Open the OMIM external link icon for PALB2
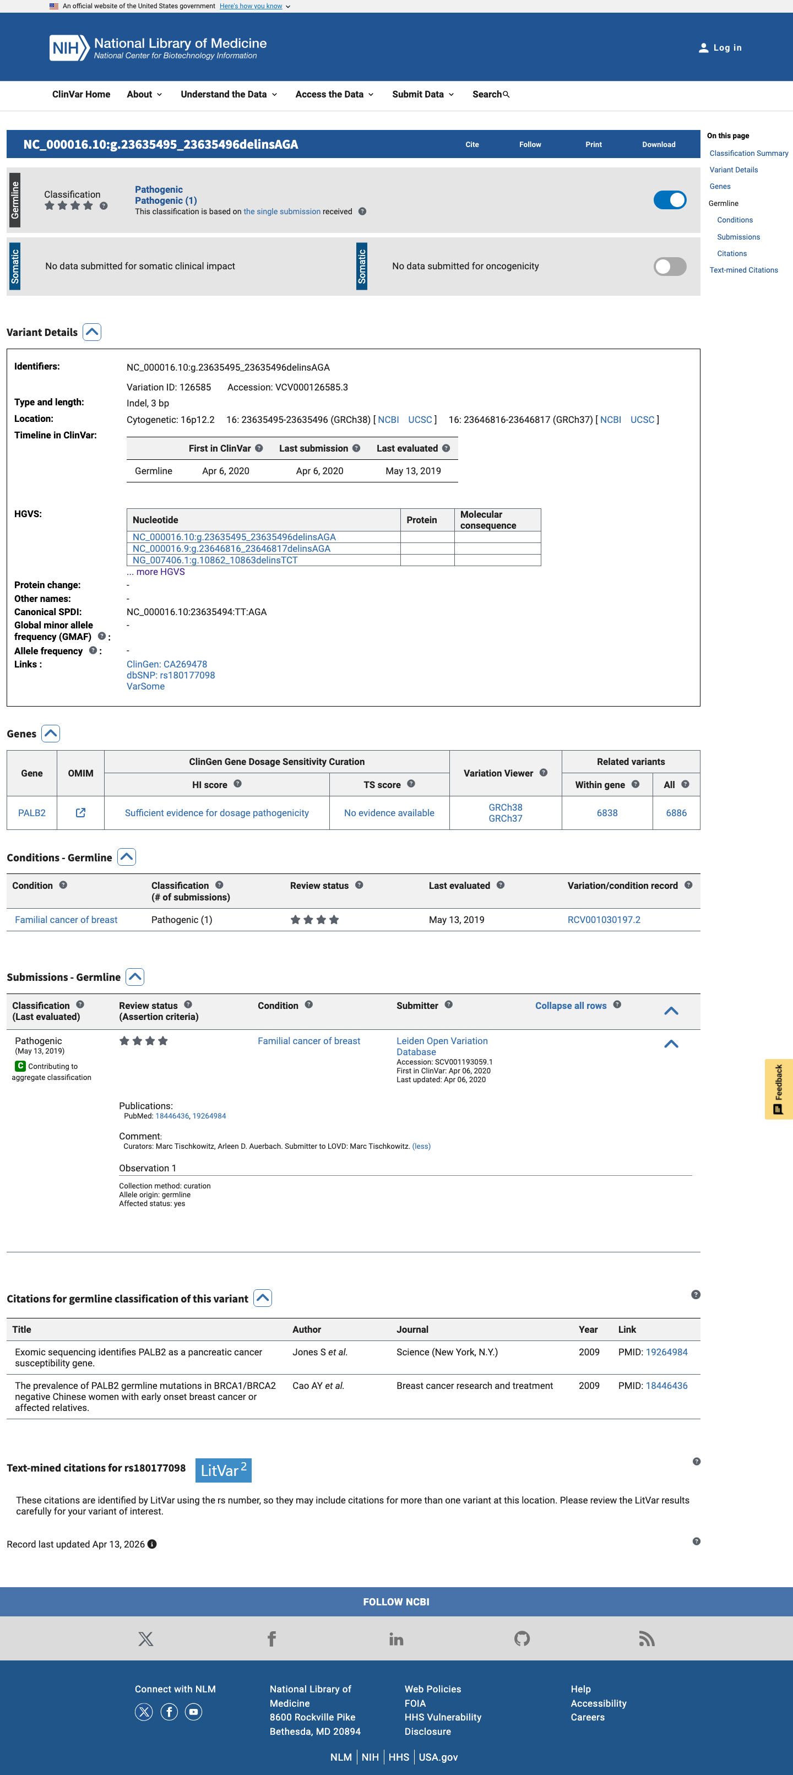The width and height of the screenshot is (793, 1775). coord(80,812)
